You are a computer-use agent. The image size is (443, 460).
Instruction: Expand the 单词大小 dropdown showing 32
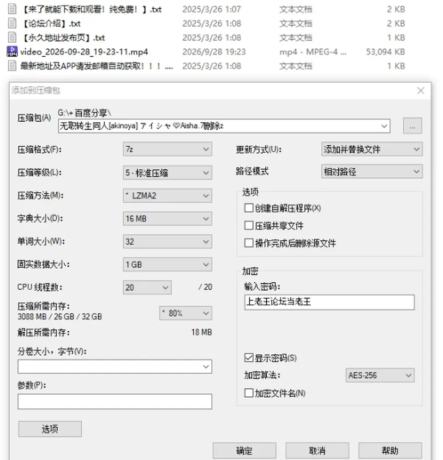point(168,241)
